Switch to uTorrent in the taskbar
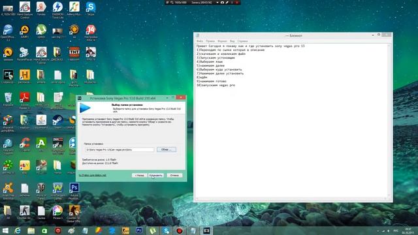The height and width of the screenshot is (235, 418). pyautogui.click(x=152, y=230)
